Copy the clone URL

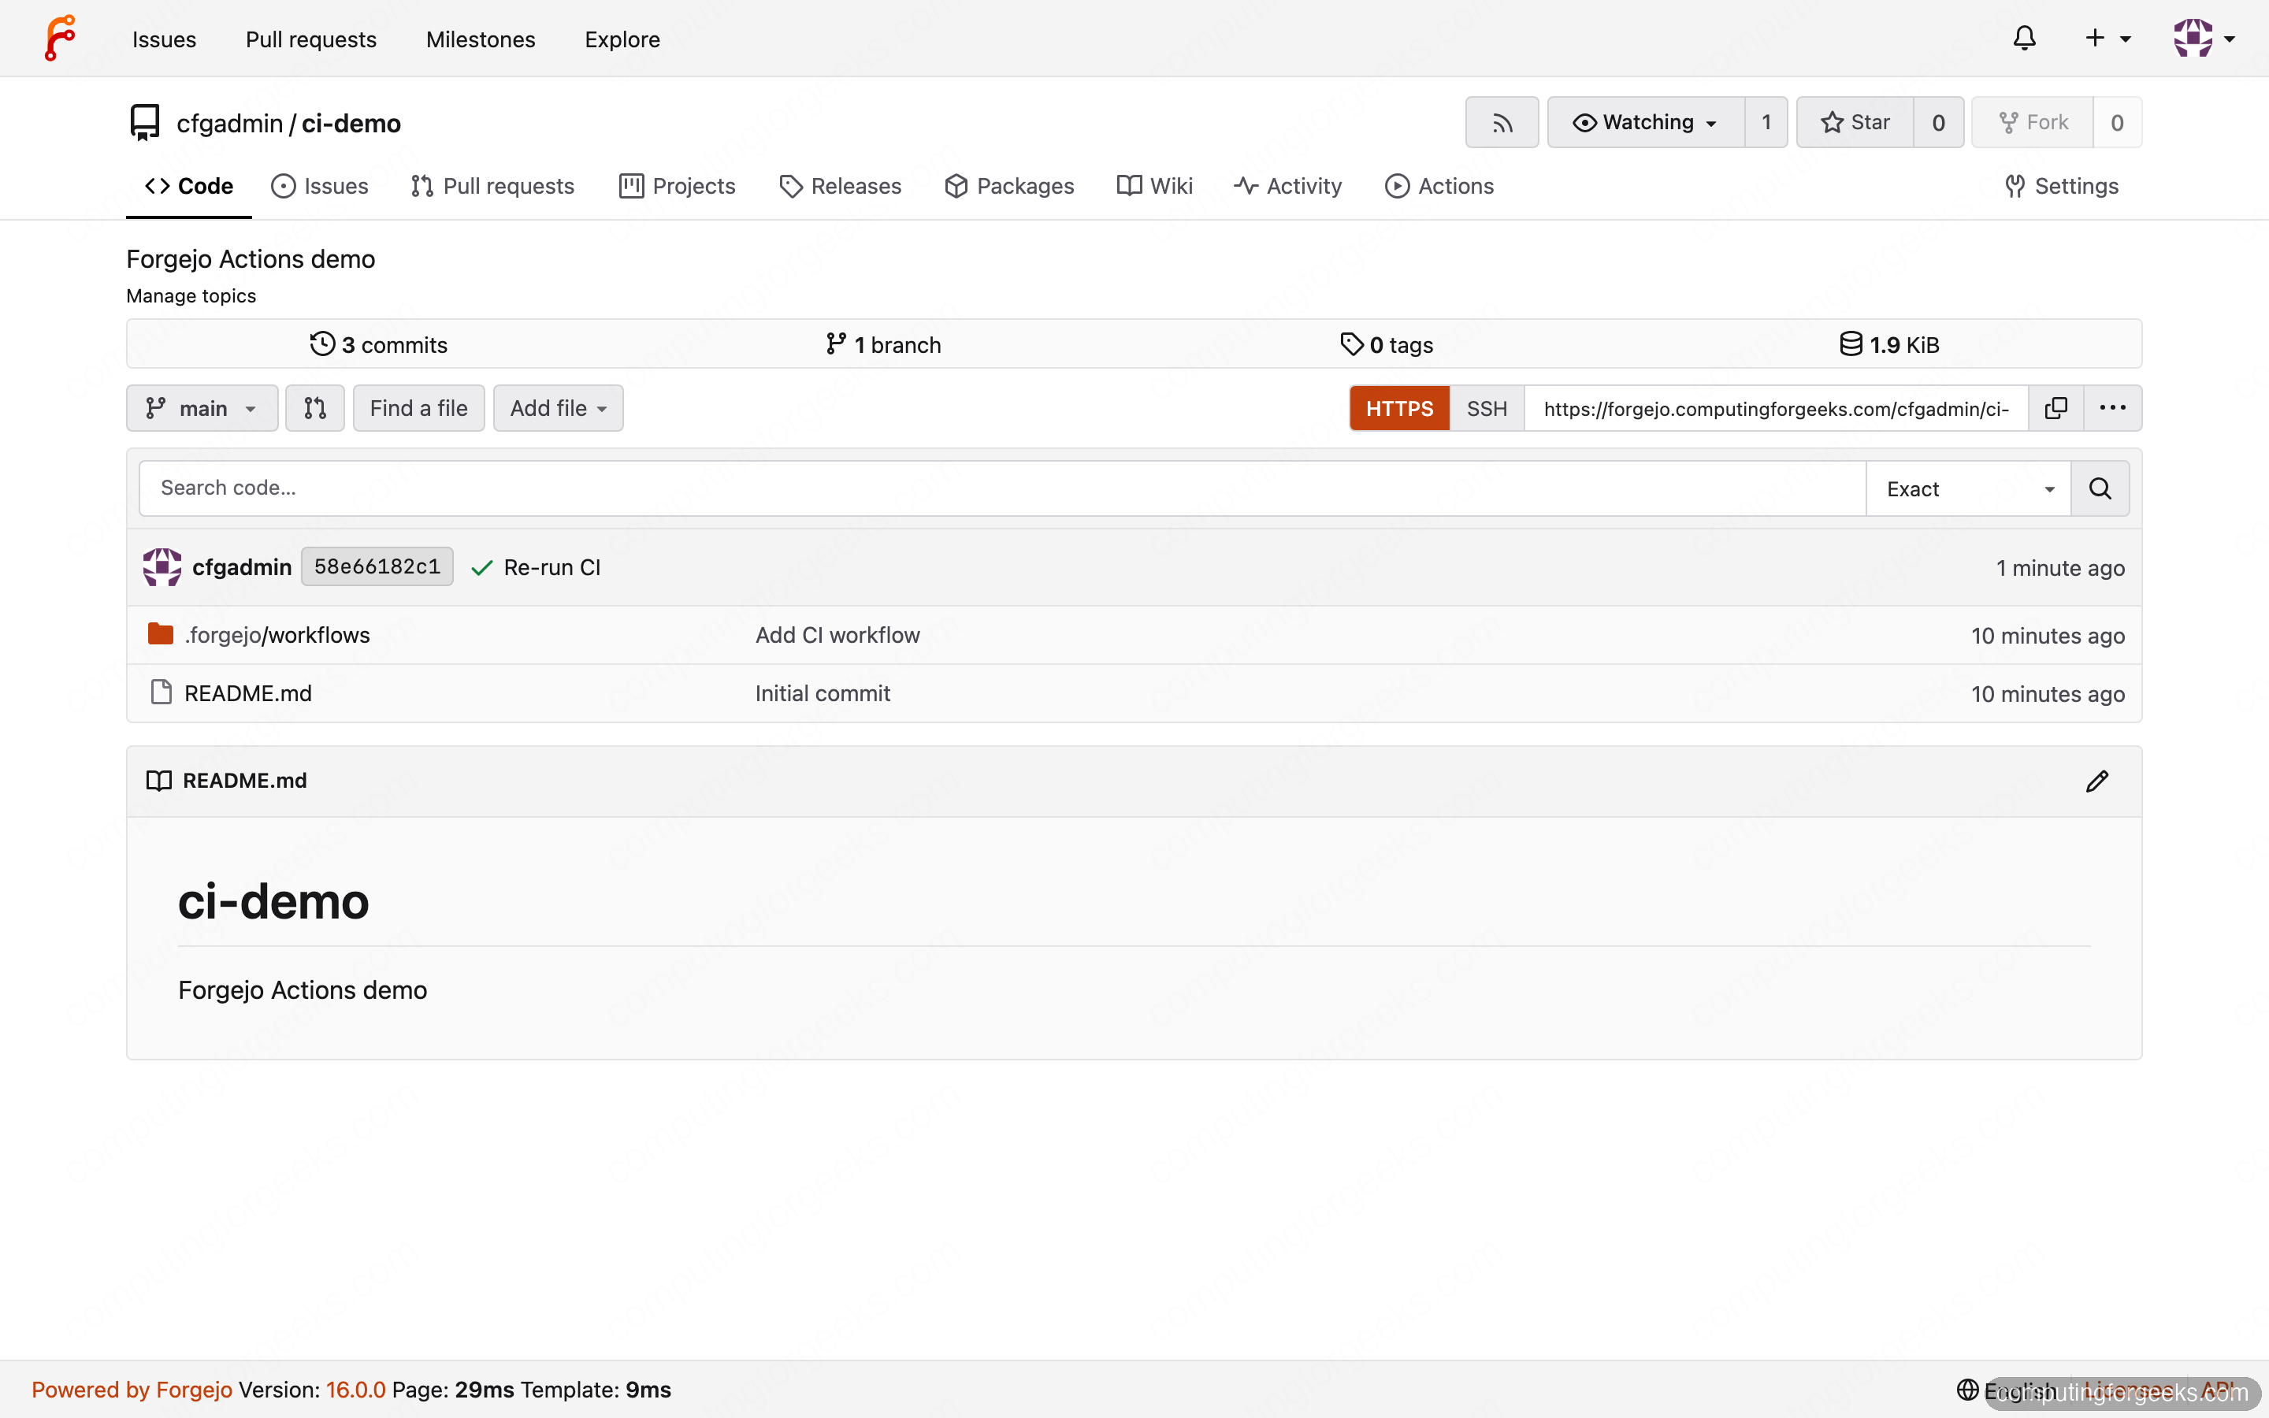[2055, 409]
